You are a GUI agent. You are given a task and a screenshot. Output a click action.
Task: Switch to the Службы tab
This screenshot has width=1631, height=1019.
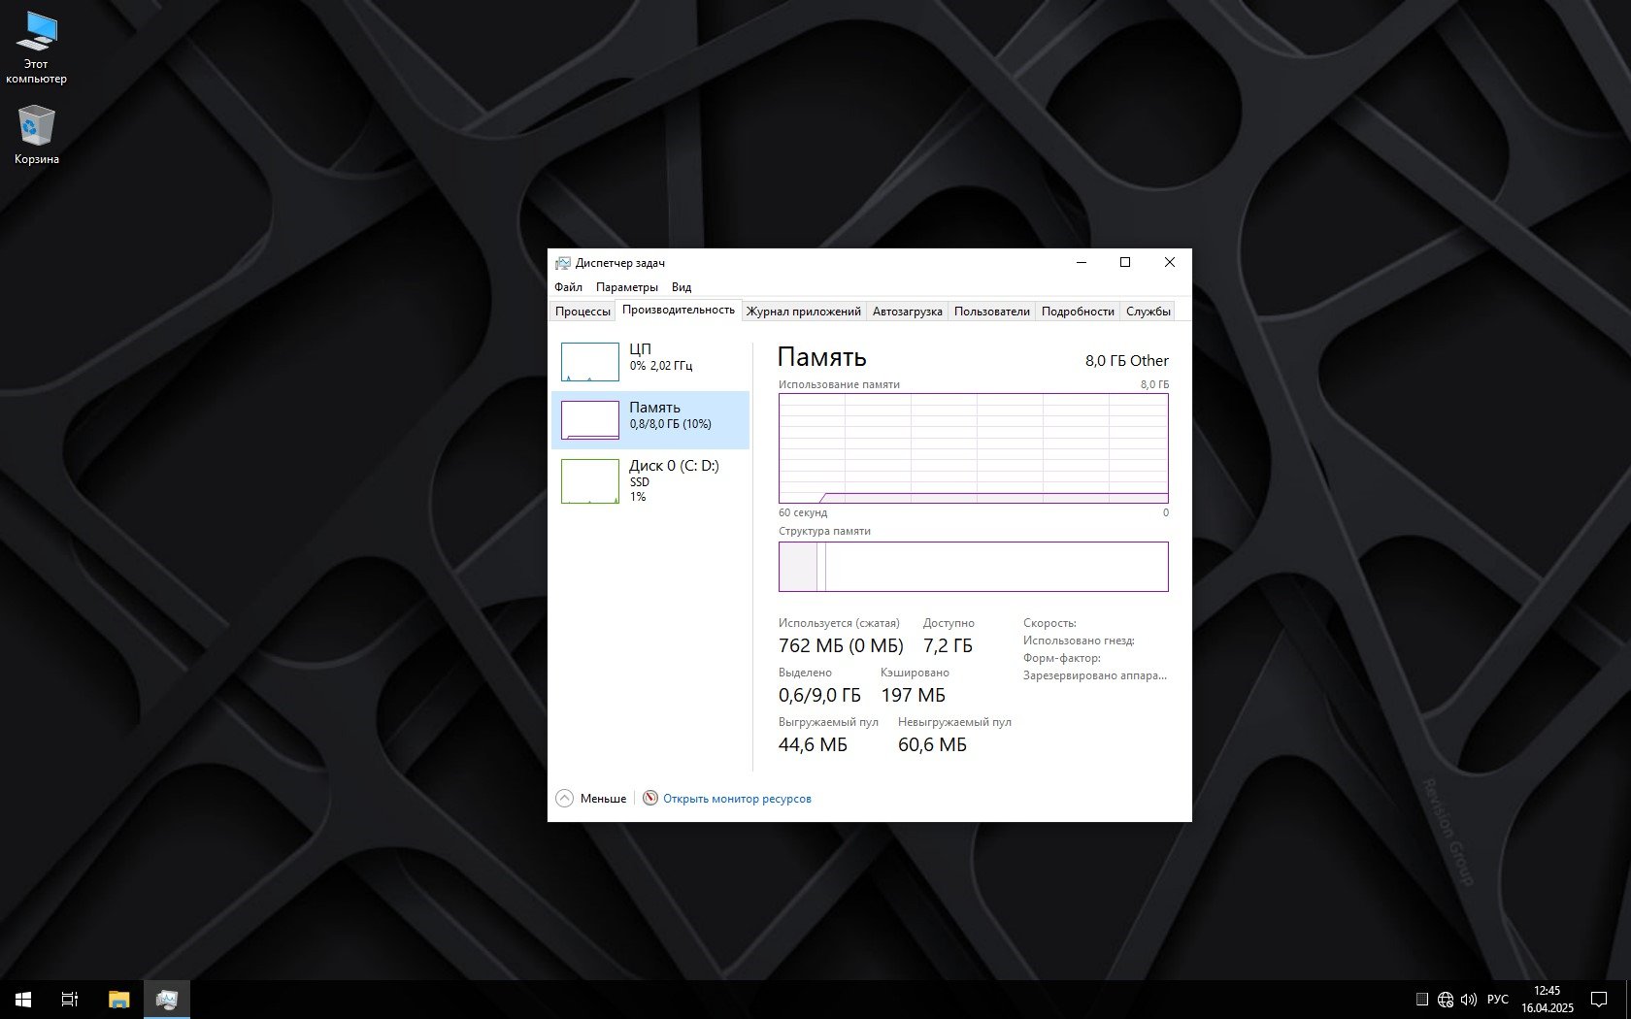click(1148, 312)
